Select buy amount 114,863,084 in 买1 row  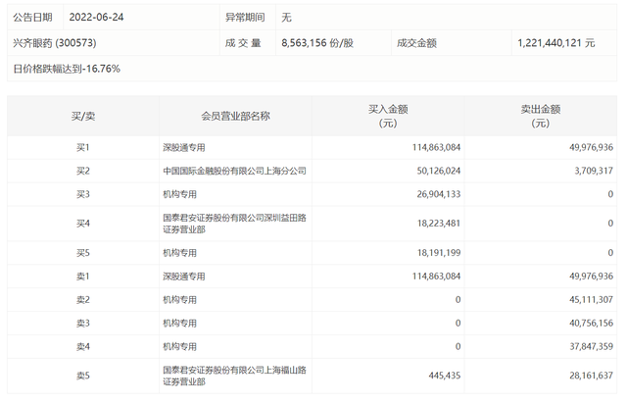point(436,148)
